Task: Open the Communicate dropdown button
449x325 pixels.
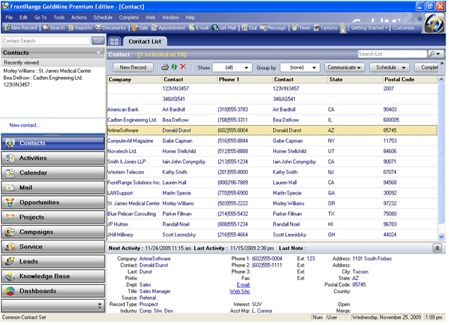Action: coord(343,67)
